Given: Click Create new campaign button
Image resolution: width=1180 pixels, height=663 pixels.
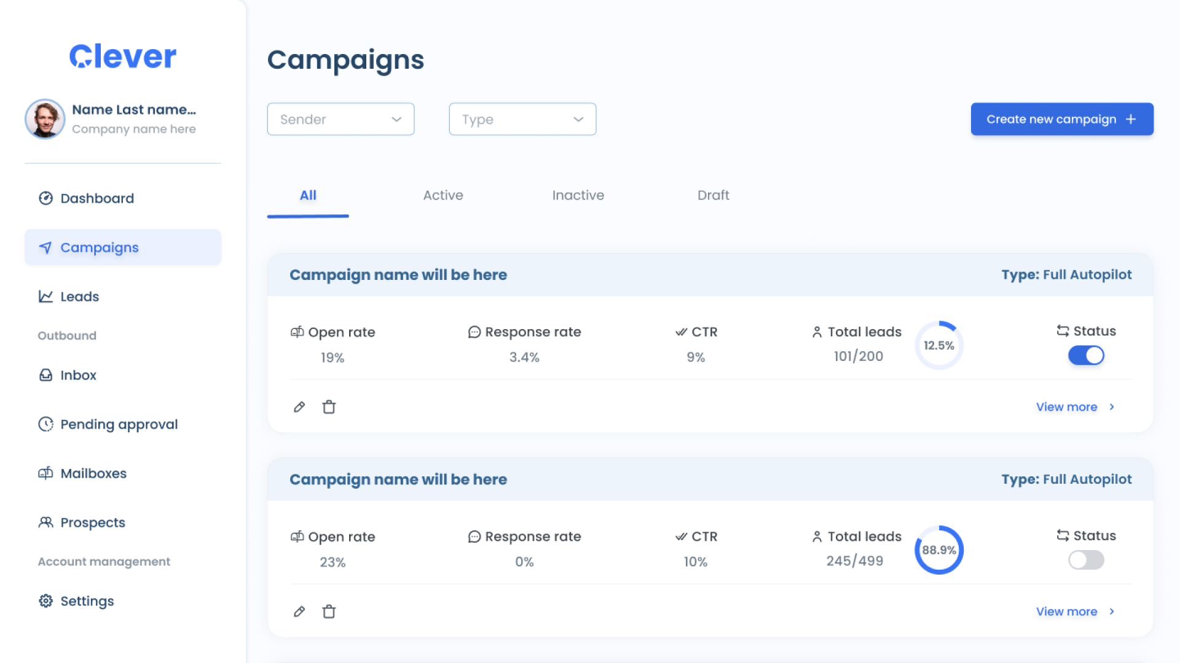Looking at the screenshot, I should [x=1061, y=119].
